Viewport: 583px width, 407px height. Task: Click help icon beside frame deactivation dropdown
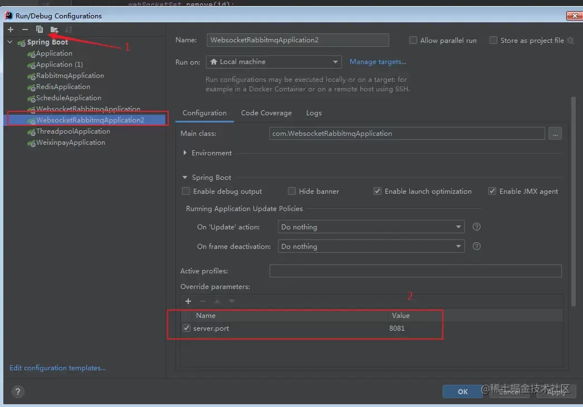476,246
